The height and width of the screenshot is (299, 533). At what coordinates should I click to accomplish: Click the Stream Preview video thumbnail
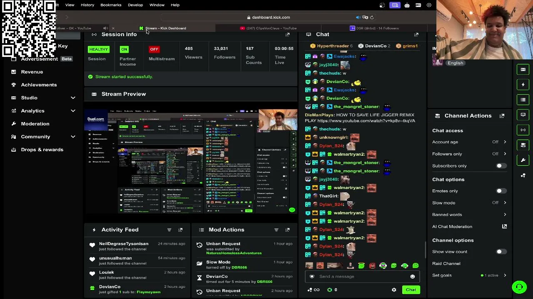[x=191, y=161]
